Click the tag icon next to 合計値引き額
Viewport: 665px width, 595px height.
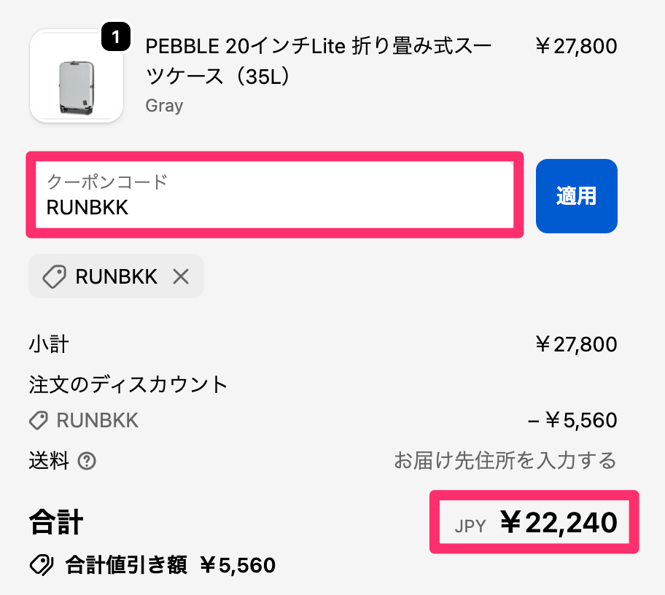tap(42, 564)
